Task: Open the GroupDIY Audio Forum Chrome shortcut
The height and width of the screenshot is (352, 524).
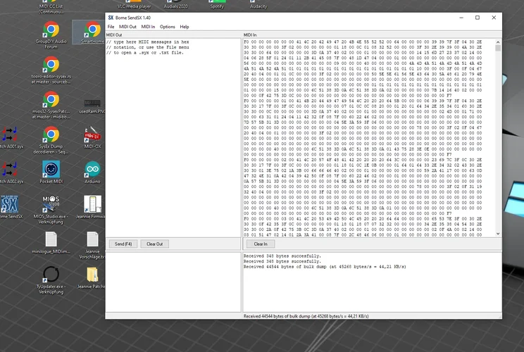Action: click(51, 30)
